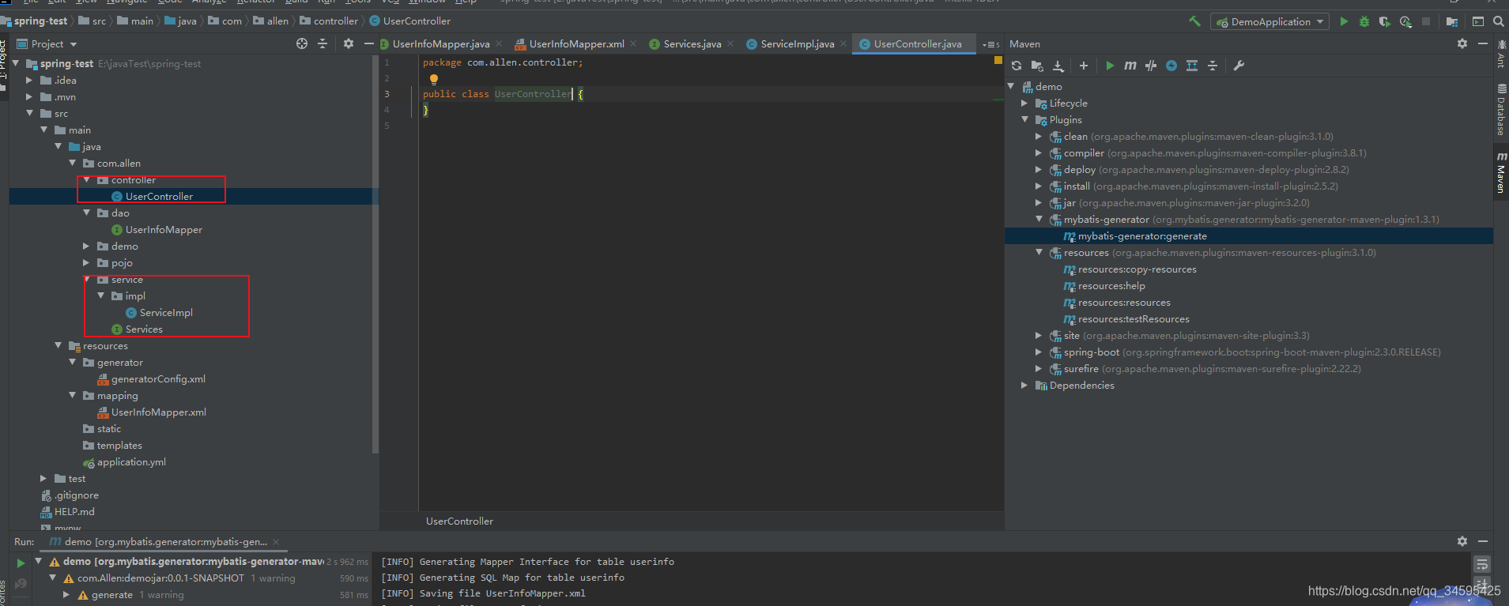Viewport: 1509px width, 606px height.
Task: Expand Dependencies in Maven panel
Action: 1024,385
